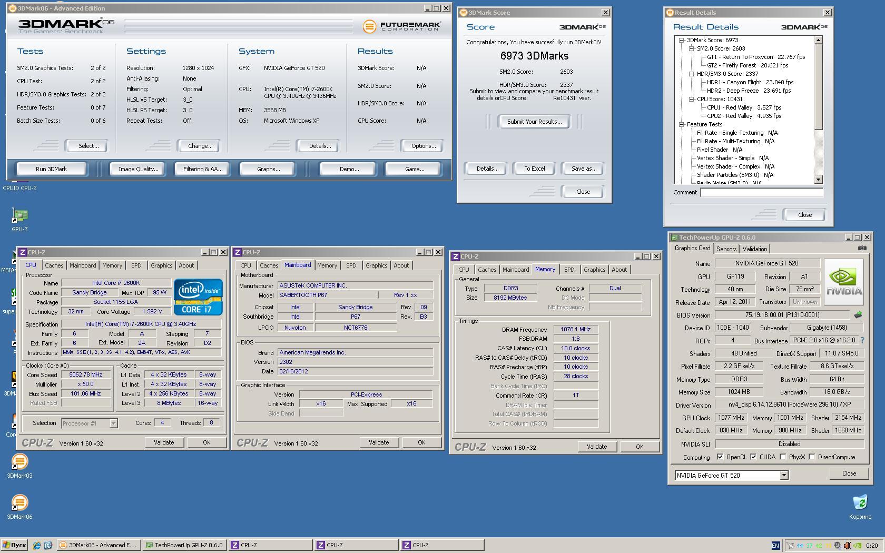885x553 pixels.
Task: Click the Futuremark Corporation logo
Action: (401, 26)
